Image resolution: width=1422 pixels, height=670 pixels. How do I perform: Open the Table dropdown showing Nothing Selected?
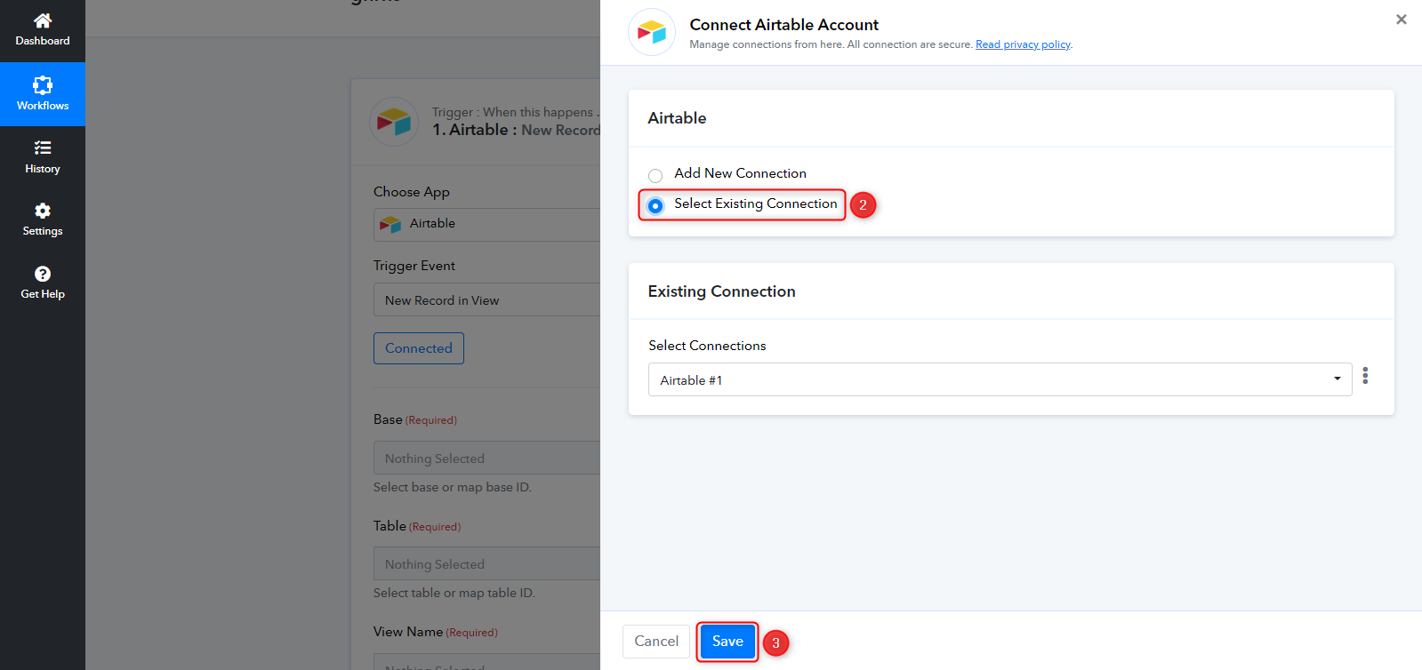[x=486, y=563]
